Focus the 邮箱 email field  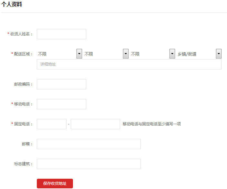(88, 144)
